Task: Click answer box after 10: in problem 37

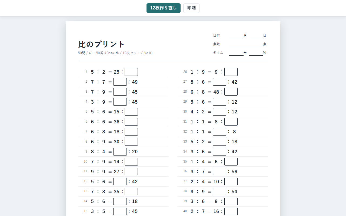Action: pos(231,181)
